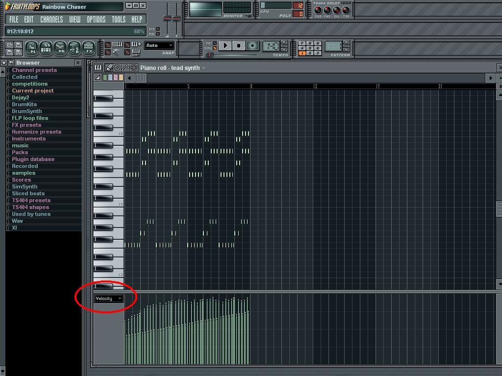502x376 pixels.
Task: Open the Snap dropdown set to Auto
Action: point(159,46)
